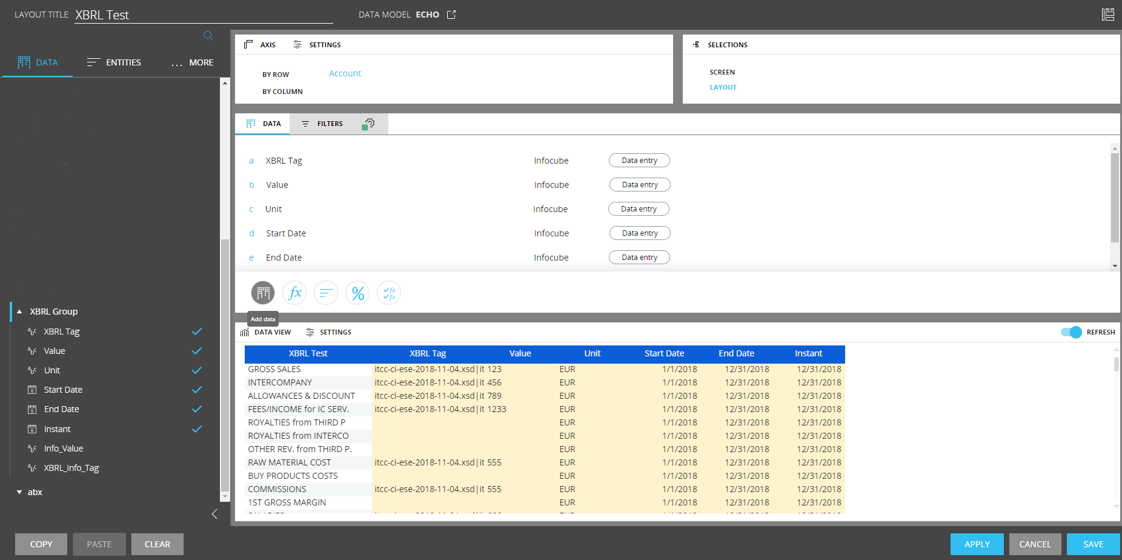Viewport: 1122px width, 560px height.
Task: Toggle the Instant field checkmark
Action: [196, 429]
